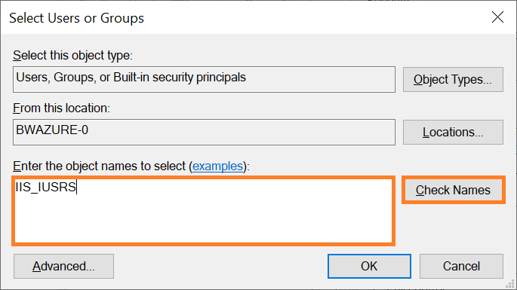
Task: Click the "Select this object type" label
Action: [x=72, y=55]
